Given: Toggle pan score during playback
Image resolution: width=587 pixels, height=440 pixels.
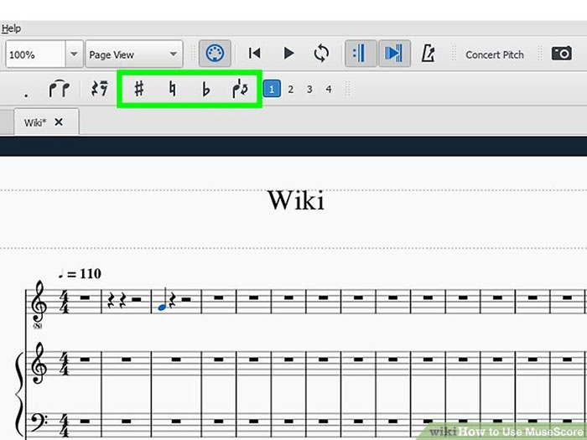Looking at the screenshot, I should click(392, 54).
